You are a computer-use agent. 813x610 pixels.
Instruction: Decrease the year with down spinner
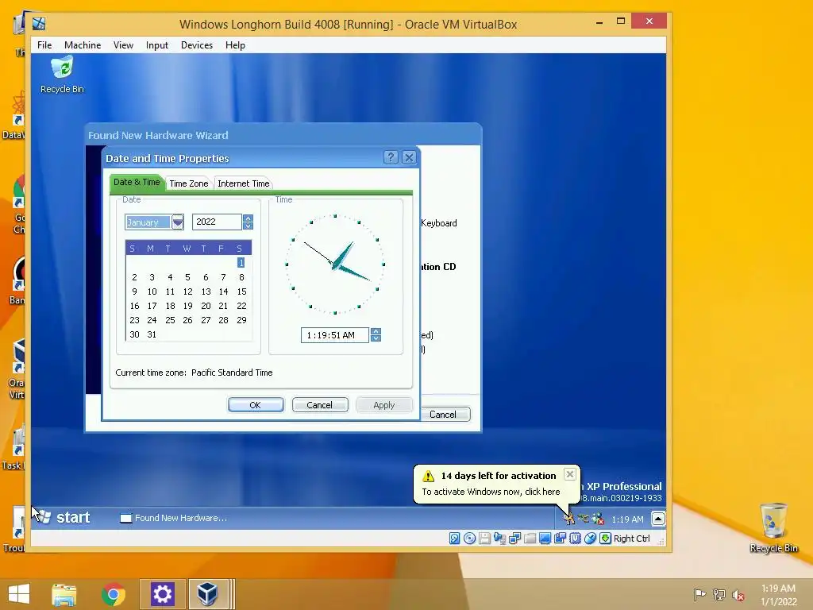pyautogui.click(x=248, y=226)
